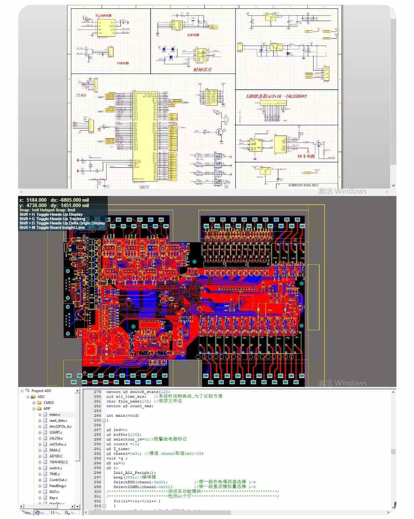The width and height of the screenshot is (414, 519).
Task: Click the DMA.C file icon
Action: [x=45, y=450]
